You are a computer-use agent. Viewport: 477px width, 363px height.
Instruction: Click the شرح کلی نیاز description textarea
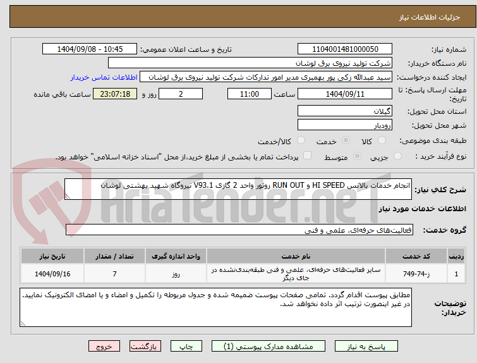tap(238, 189)
